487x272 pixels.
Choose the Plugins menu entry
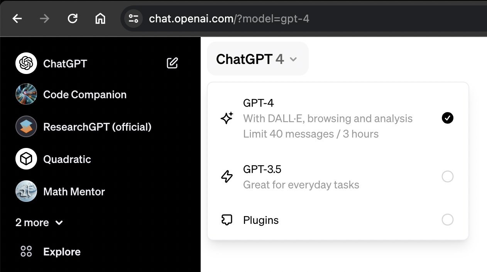coord(338,220)
